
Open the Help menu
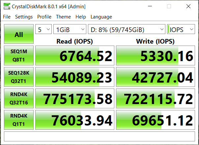81,17
